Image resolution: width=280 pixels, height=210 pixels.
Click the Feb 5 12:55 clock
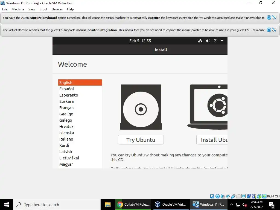coord(140,41)
